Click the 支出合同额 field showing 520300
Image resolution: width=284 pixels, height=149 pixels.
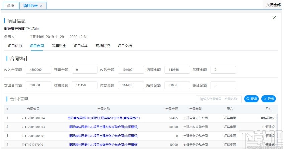pyautogui.click(x=38, y=85)
